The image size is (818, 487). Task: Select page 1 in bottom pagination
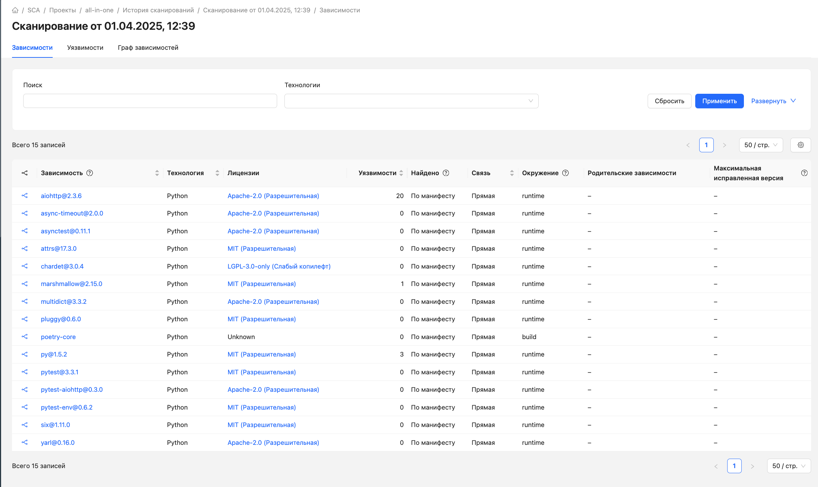click(734, 466)
